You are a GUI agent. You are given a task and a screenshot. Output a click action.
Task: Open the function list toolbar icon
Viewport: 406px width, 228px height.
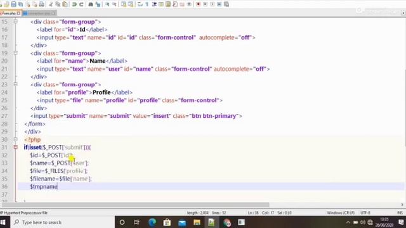click(x=175, y=4)
